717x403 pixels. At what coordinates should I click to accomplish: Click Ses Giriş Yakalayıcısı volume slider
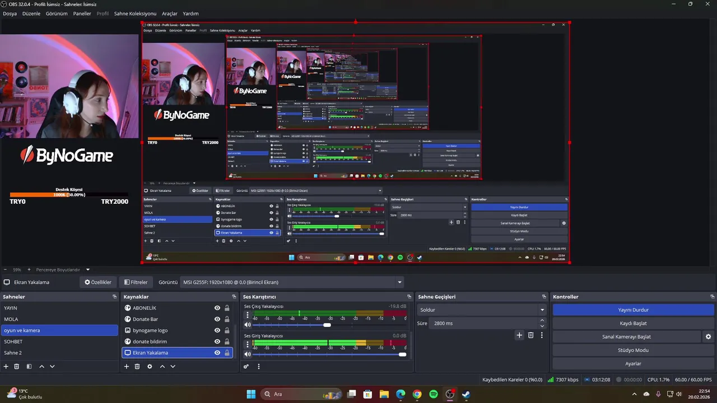[x=329, y=354]
